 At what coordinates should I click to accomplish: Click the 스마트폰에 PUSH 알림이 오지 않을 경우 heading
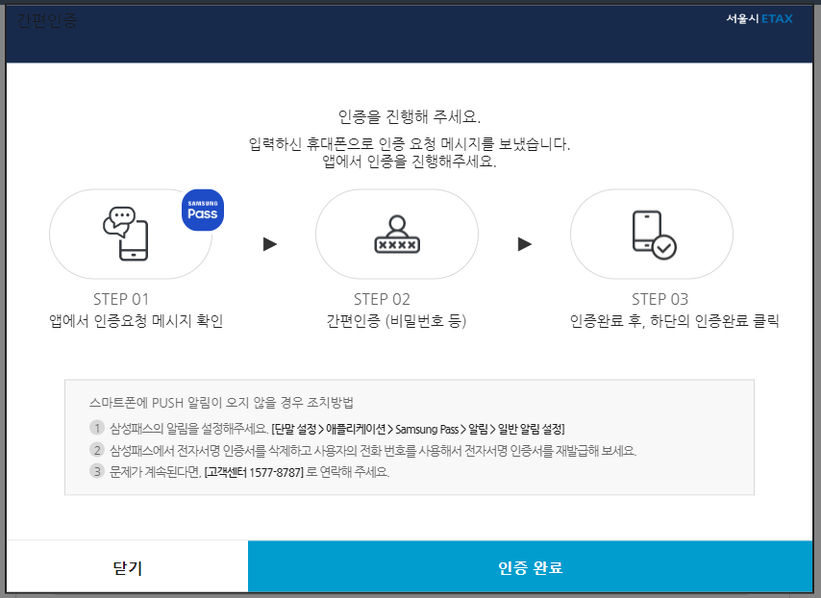[x=221, y=403]
